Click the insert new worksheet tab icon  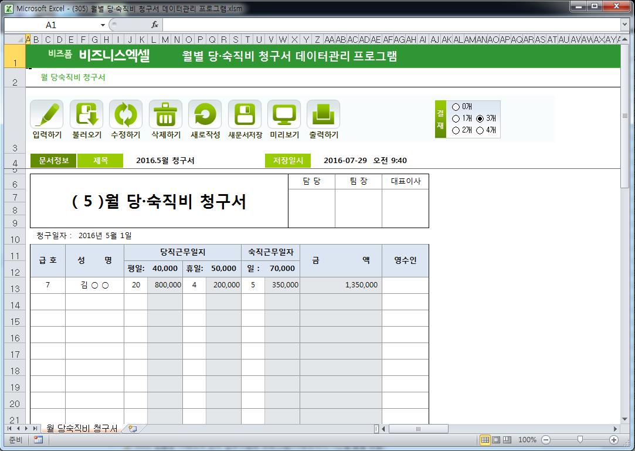coord(133,428)
